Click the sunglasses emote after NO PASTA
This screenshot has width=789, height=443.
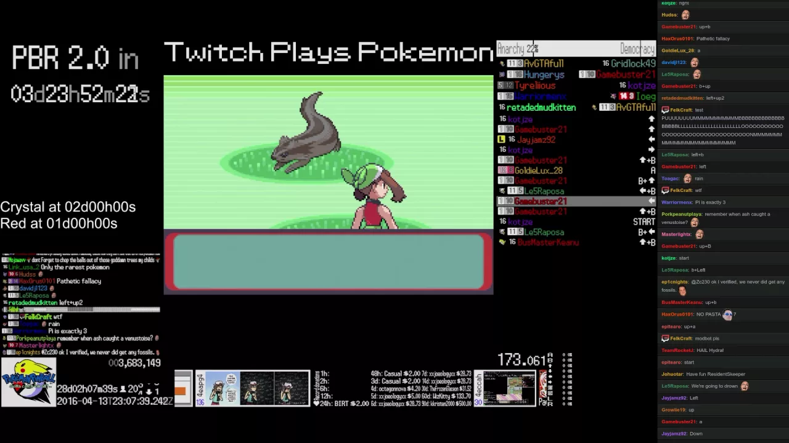pyautogui.click(x=727, y=314)
